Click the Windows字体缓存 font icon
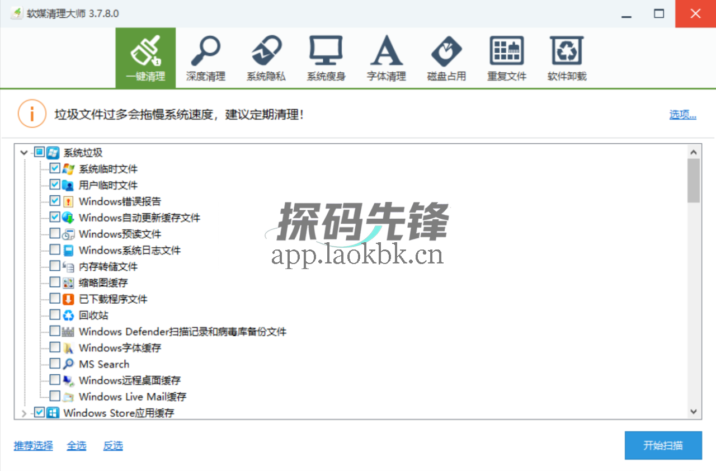 68,348
